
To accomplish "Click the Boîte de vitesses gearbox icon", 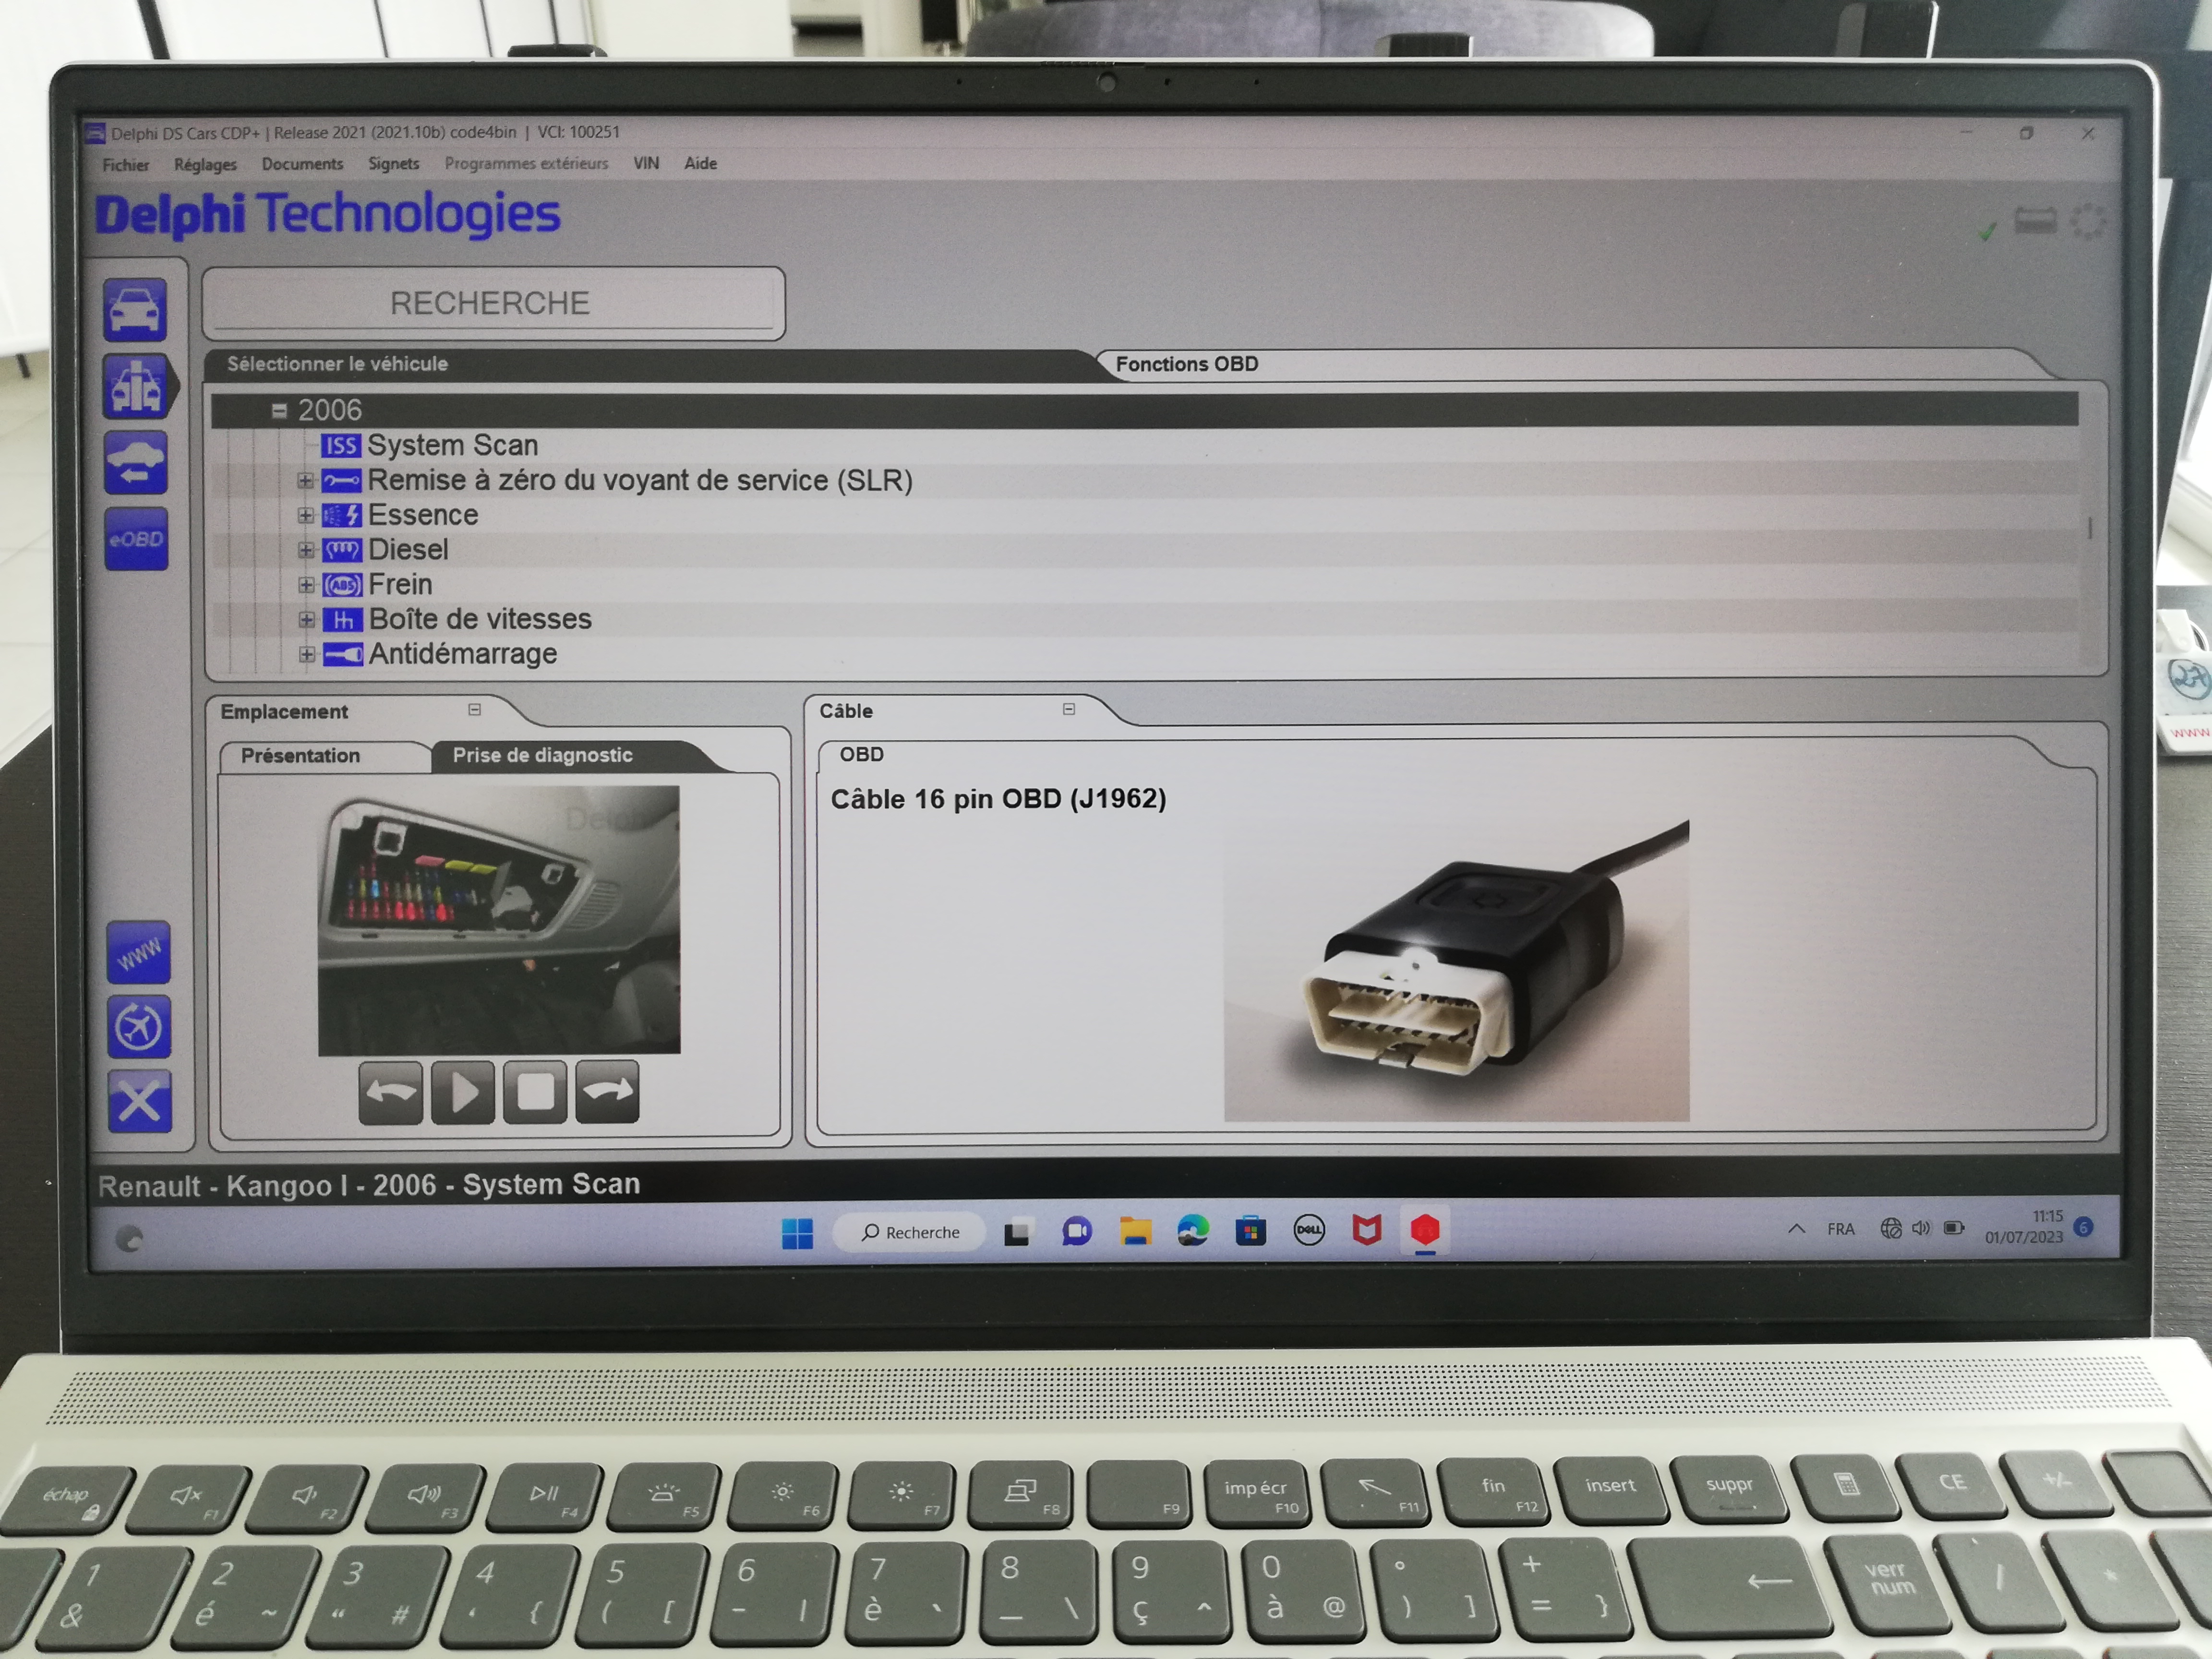I will point(342,620).
